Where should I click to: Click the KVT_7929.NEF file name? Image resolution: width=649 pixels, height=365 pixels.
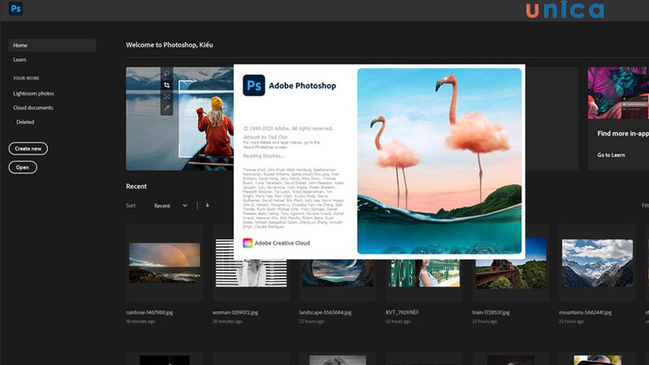[x=402, y=312]
